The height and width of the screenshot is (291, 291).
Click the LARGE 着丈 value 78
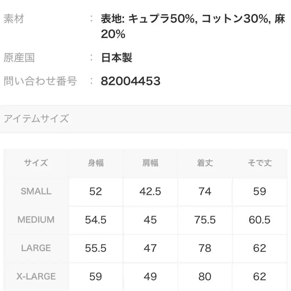pos(205,248)
